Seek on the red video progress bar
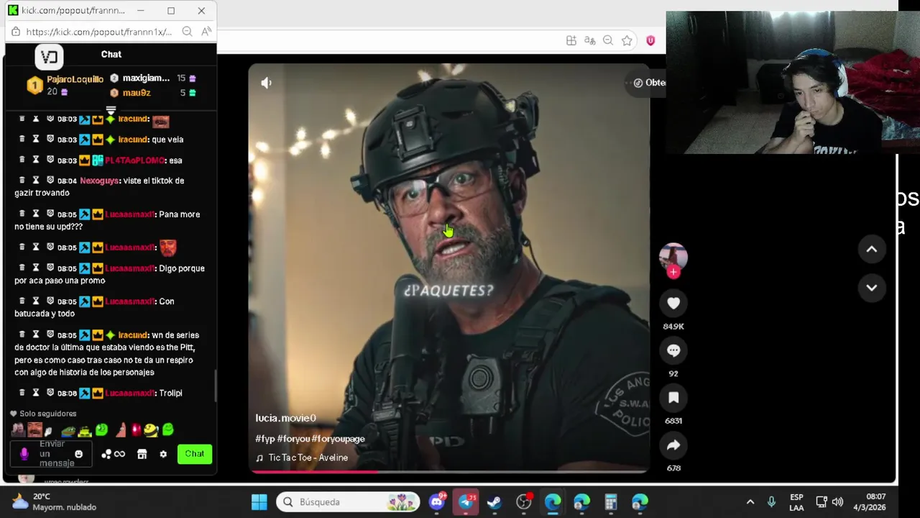 click(x=448, y=472)
